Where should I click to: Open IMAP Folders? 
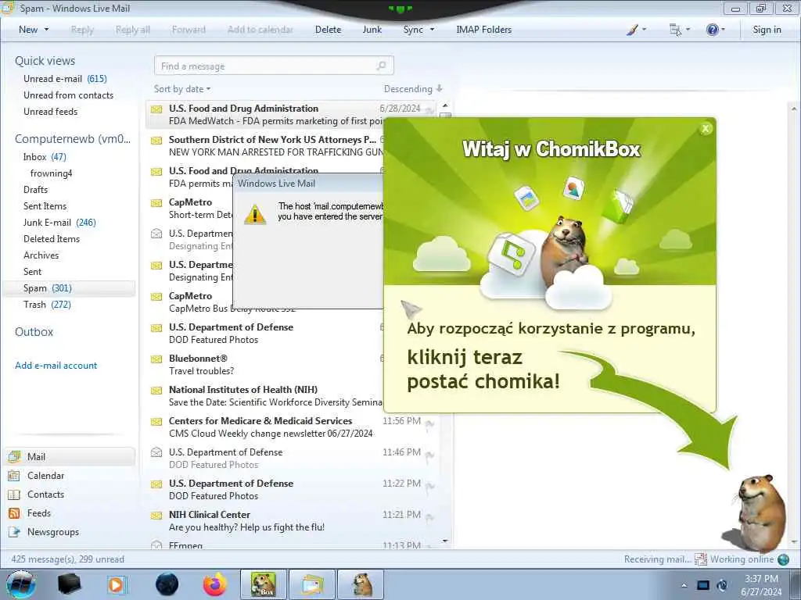click(x=483, y=30)
